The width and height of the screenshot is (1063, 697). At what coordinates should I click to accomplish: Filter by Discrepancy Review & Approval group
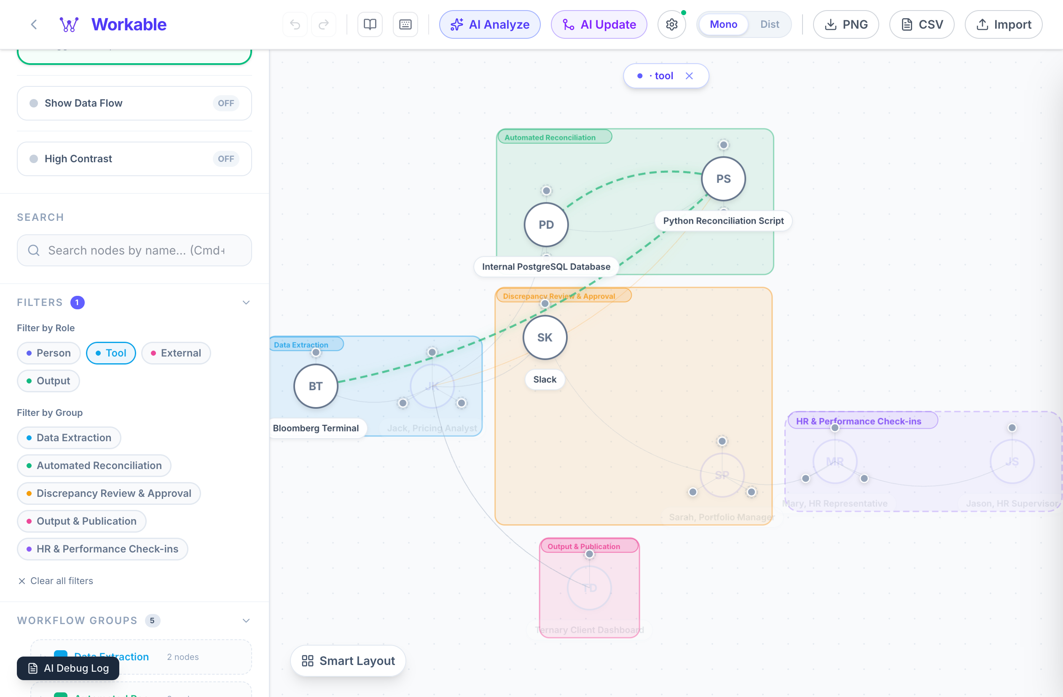[x=108, y=493]
